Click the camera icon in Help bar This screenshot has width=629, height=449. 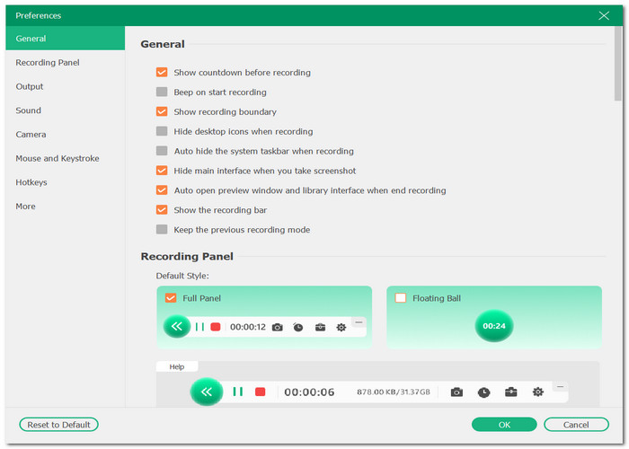(x=456, y=392)
